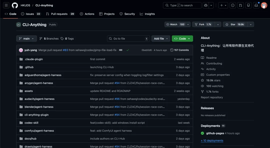The image size is (270, 148).
Task: Open the green Code dropdown button
Action: pyautogui.click(x=182, y=39)
